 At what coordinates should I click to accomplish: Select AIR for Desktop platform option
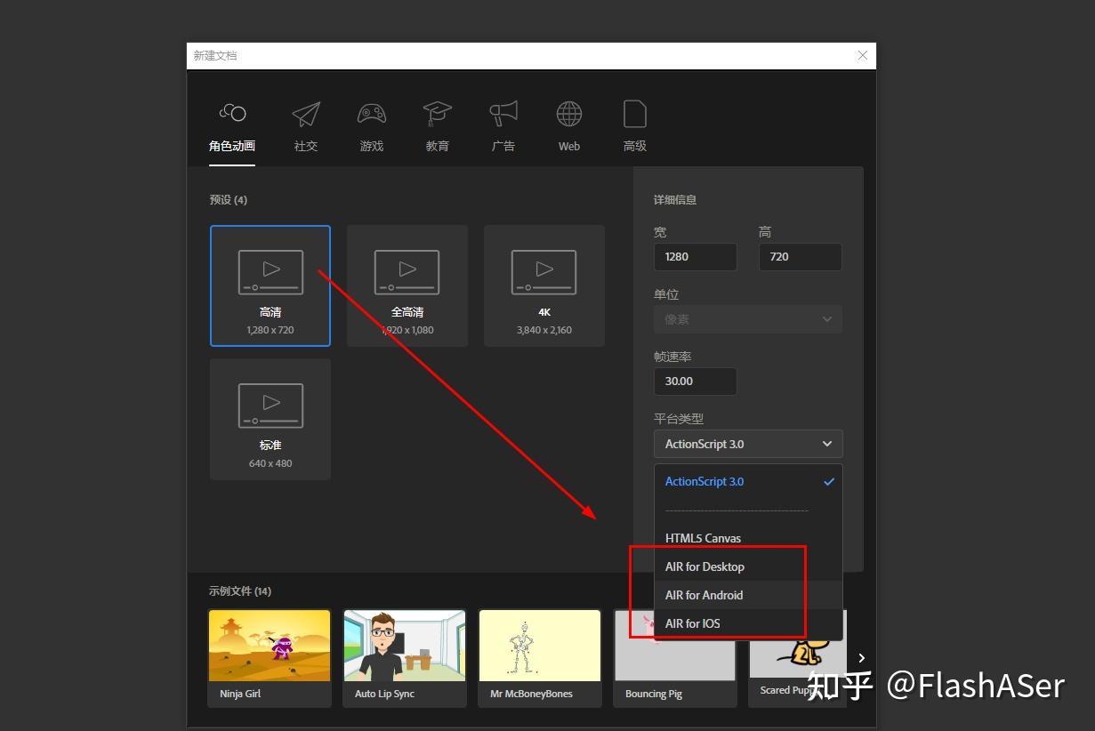748,566
